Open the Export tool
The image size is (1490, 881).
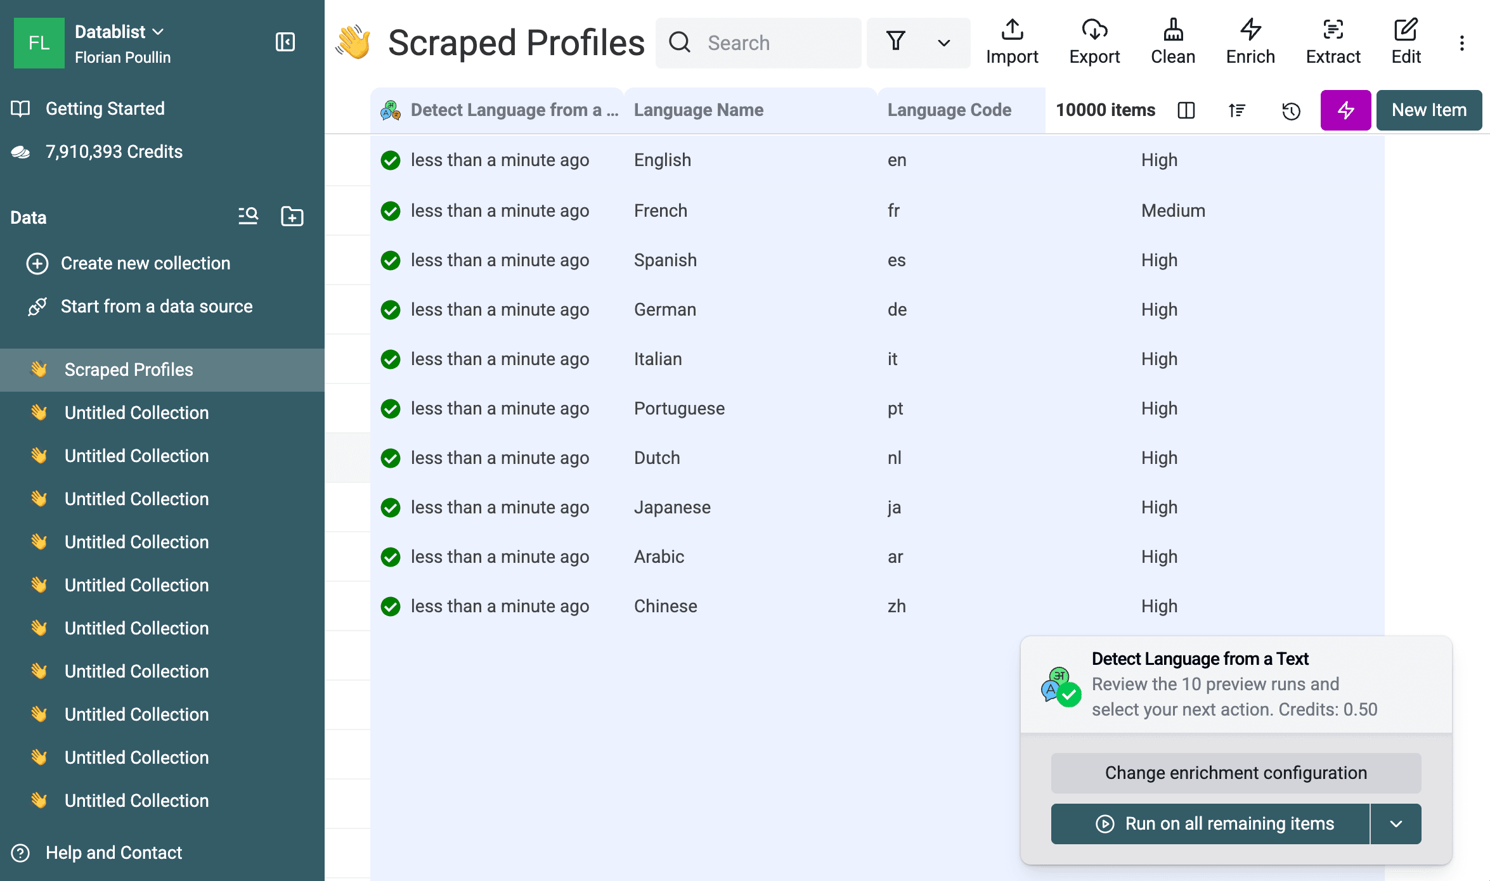coord(1094,42)
